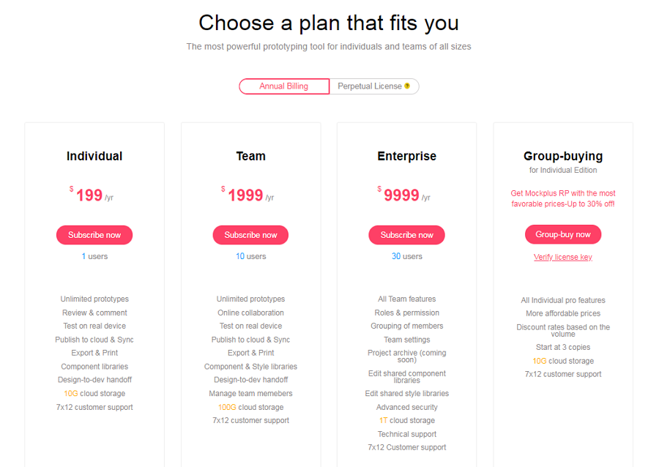The image size is (659, 467).
Task: Subscribe now to the Individual plan
Action: tap(94, 234)
